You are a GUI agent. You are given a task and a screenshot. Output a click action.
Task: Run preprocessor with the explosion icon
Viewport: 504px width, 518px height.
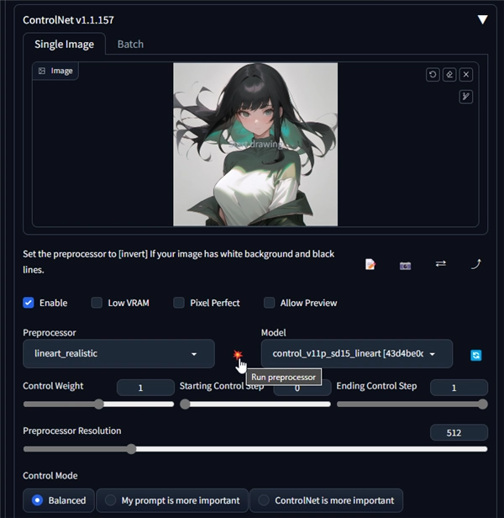(x=238, y=355)
